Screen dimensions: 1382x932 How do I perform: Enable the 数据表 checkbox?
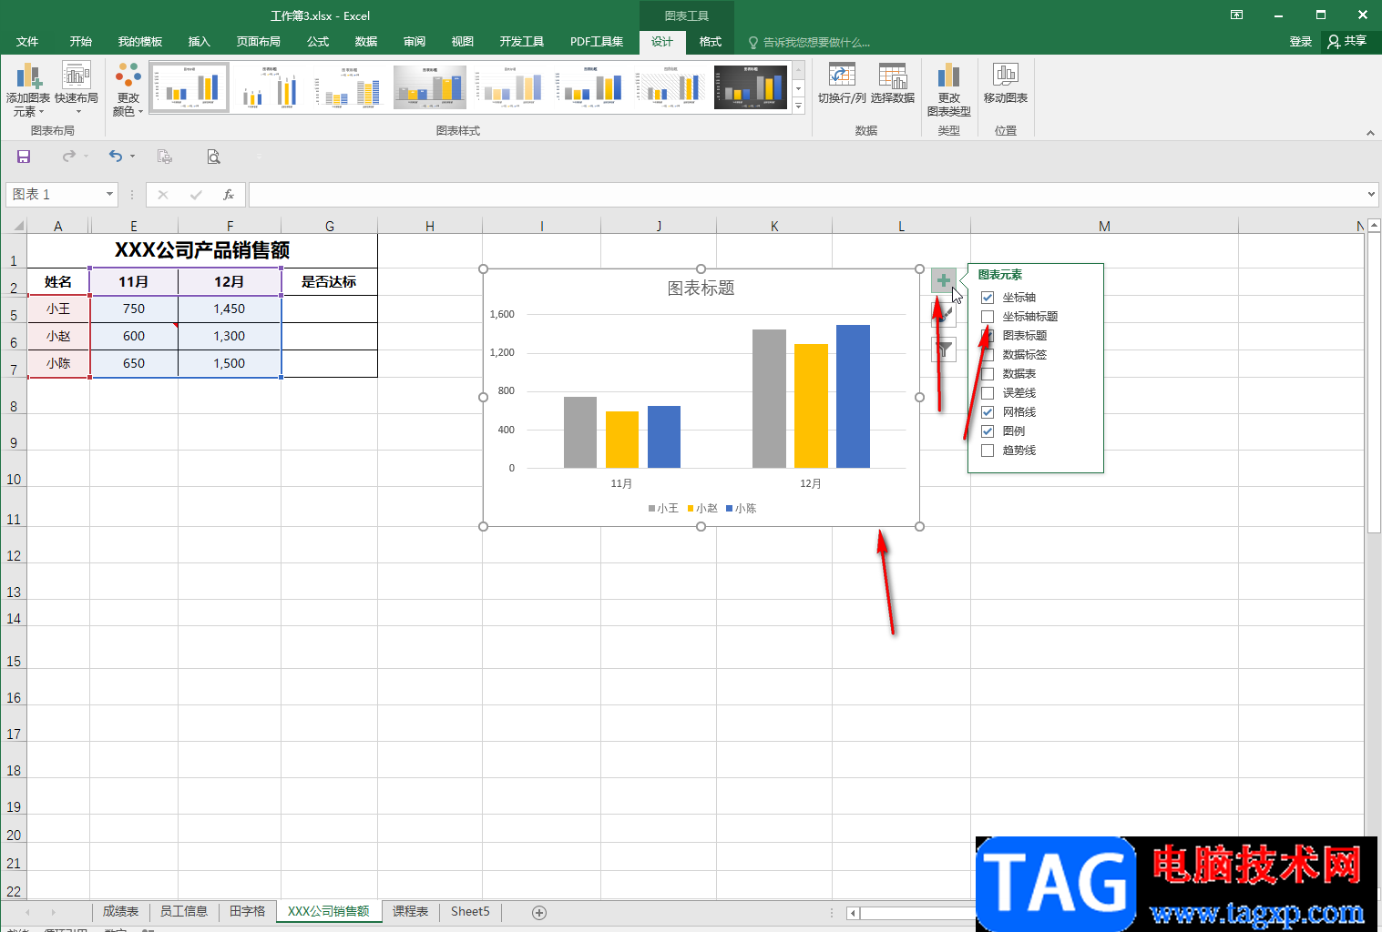pos(988,374)
